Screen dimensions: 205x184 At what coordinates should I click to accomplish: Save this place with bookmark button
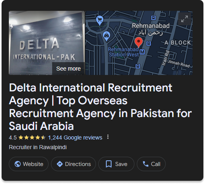[116, 164]
